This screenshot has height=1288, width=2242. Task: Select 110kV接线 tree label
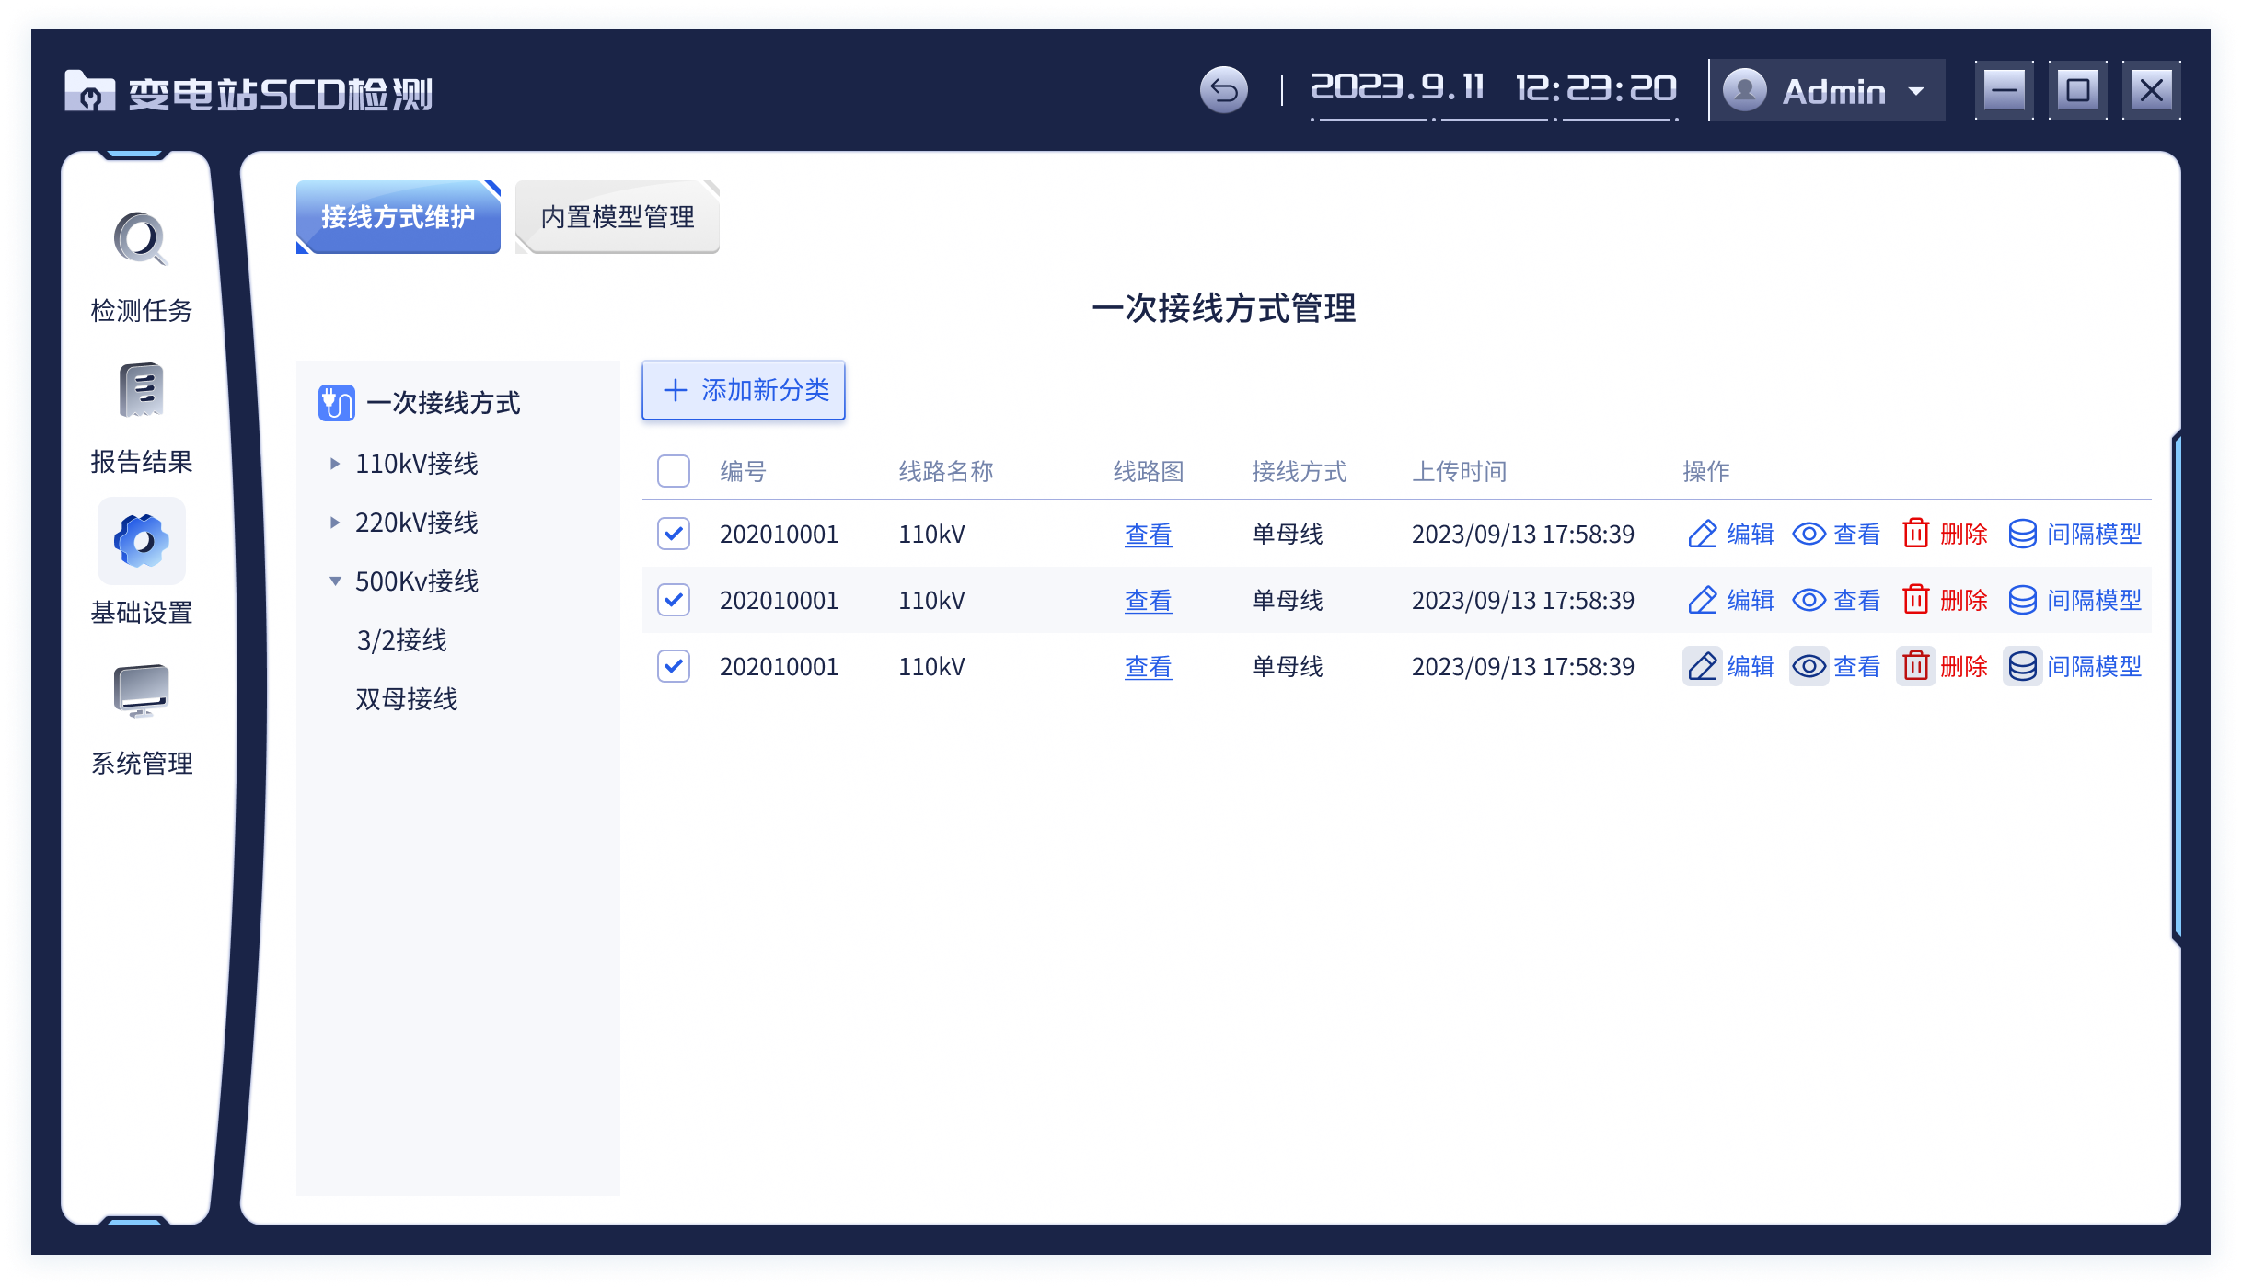[417, 464]
